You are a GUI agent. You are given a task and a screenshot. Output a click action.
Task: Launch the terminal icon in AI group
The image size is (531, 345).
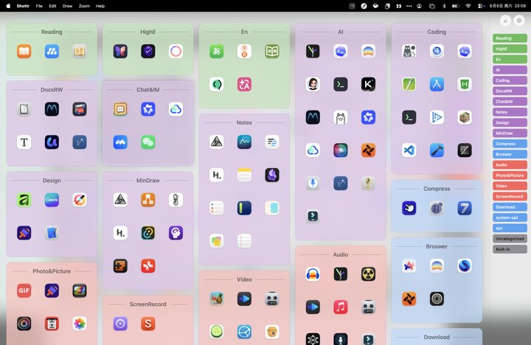tap(340, 84)
